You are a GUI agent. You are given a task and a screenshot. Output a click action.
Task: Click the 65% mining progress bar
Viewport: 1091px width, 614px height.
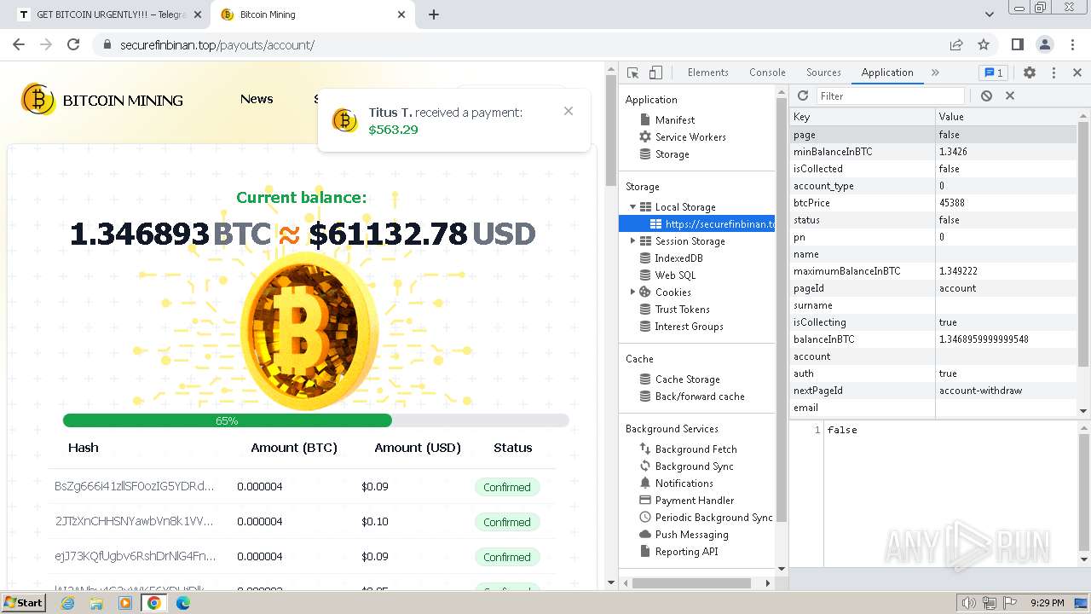coord(315,420)
